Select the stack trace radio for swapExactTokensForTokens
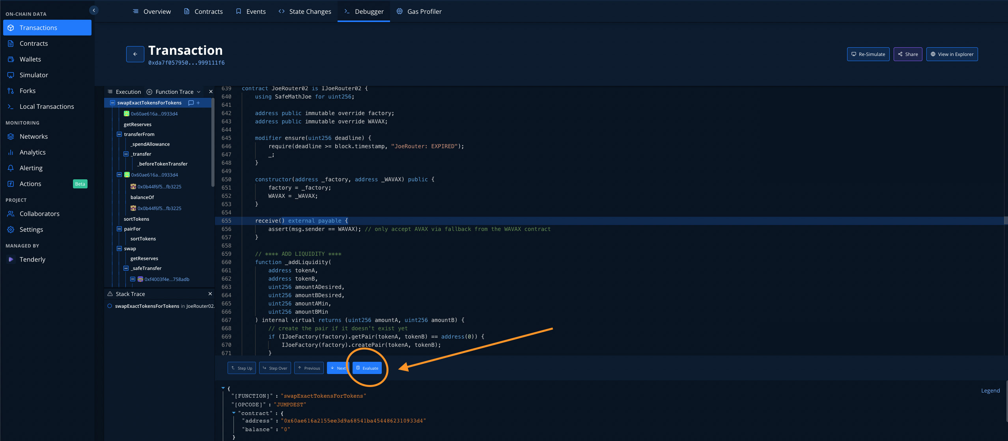The height and width of the screenshot is (441, 1008). coord(110,306)
